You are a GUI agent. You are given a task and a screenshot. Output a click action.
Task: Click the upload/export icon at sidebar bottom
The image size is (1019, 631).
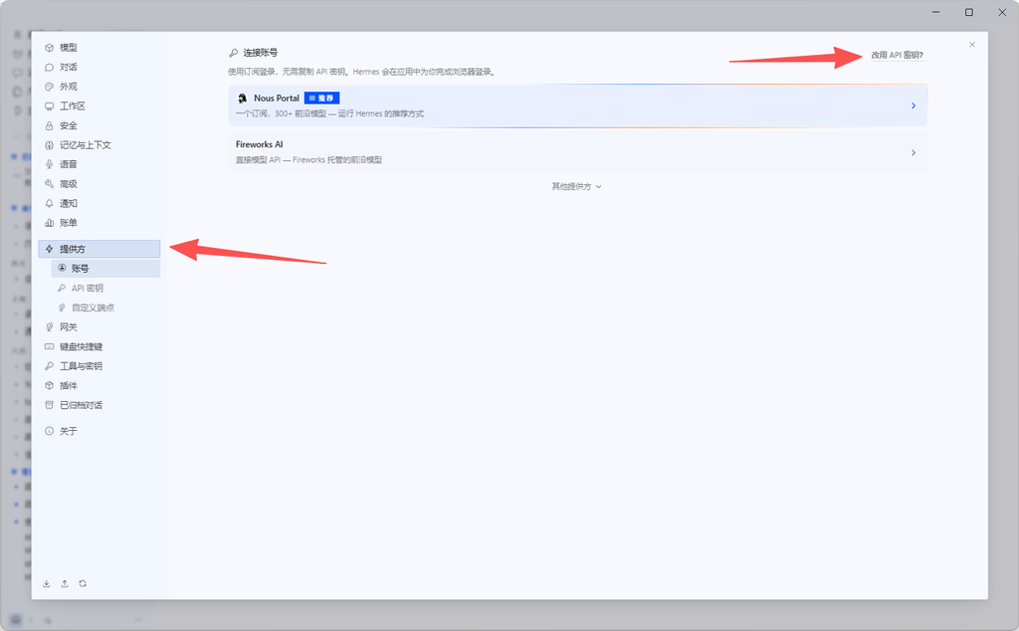coord(65,583)
